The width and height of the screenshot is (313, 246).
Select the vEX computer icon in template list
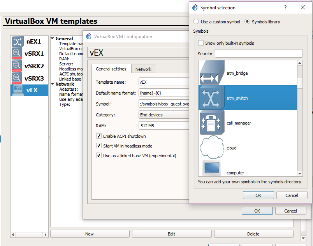coord(18,90)
